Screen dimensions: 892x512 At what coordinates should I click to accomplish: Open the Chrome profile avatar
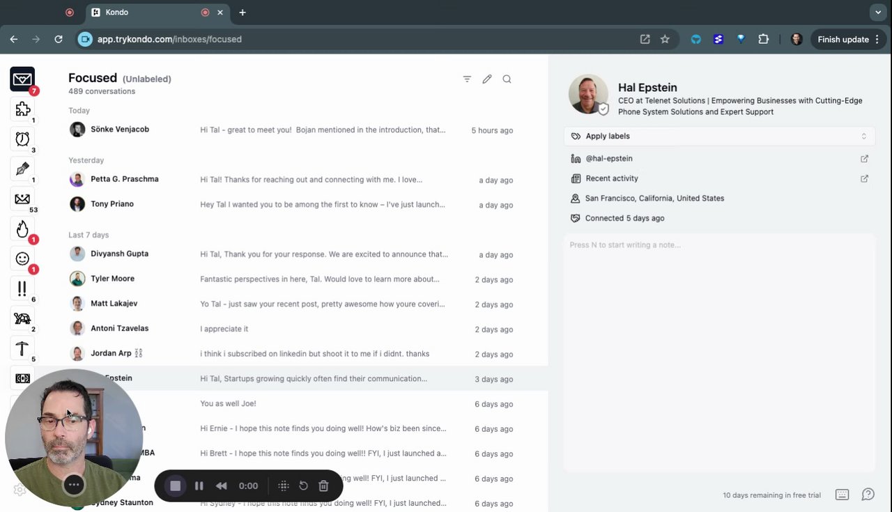[797, 40]
